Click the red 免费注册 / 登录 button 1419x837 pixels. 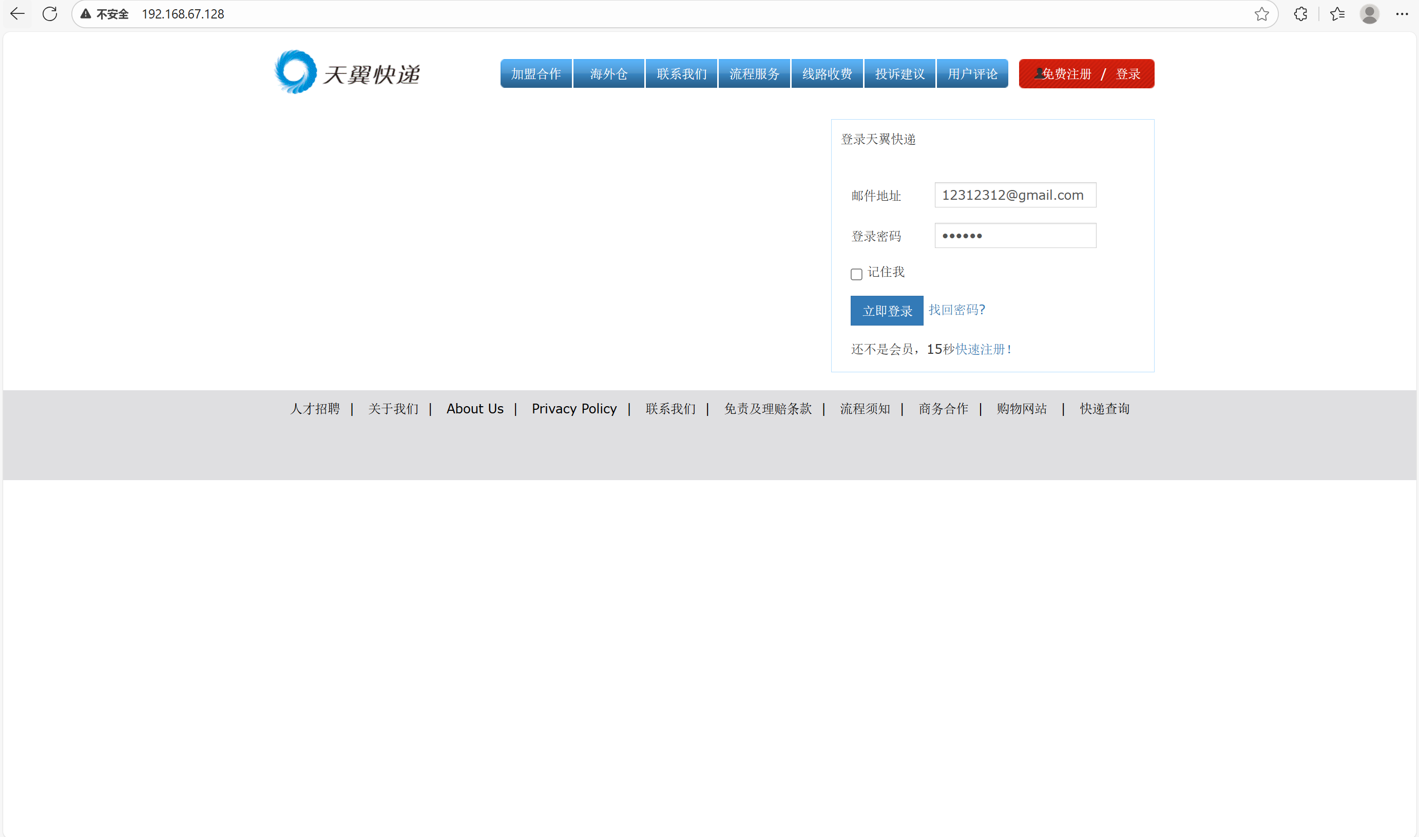pyautogui.click(x=1086, y=74)
